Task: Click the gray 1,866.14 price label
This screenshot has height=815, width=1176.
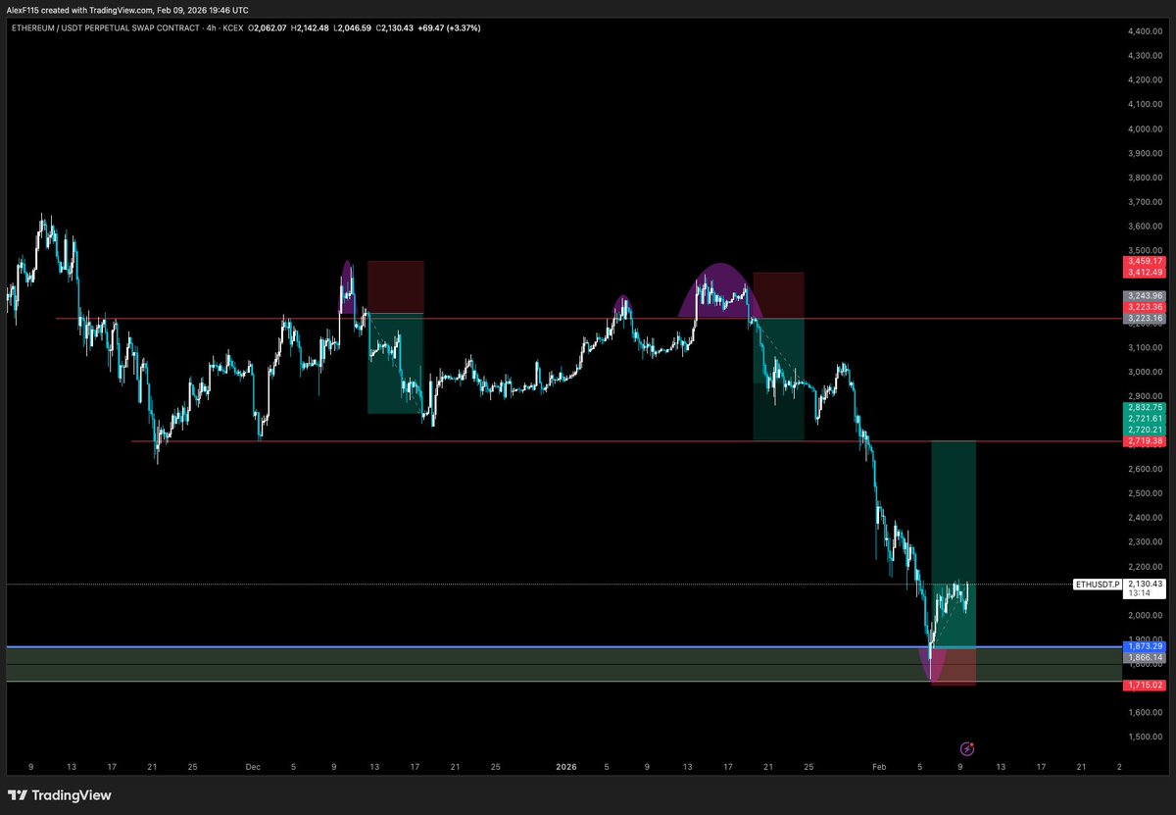Action: click(x=1145, y=657)
